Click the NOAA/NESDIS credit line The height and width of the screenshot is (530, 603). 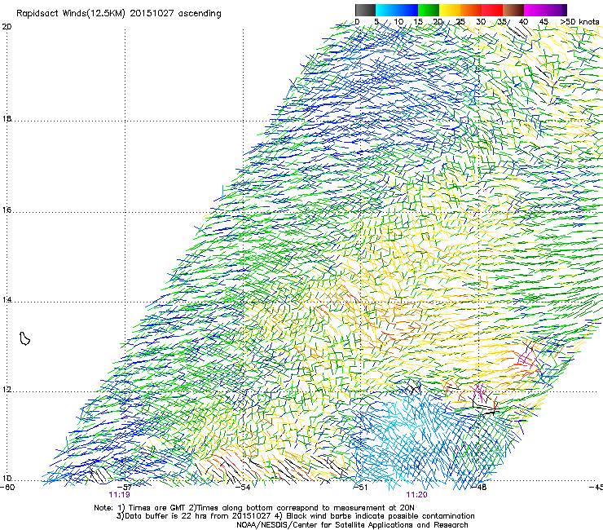[x=352, y=525]
